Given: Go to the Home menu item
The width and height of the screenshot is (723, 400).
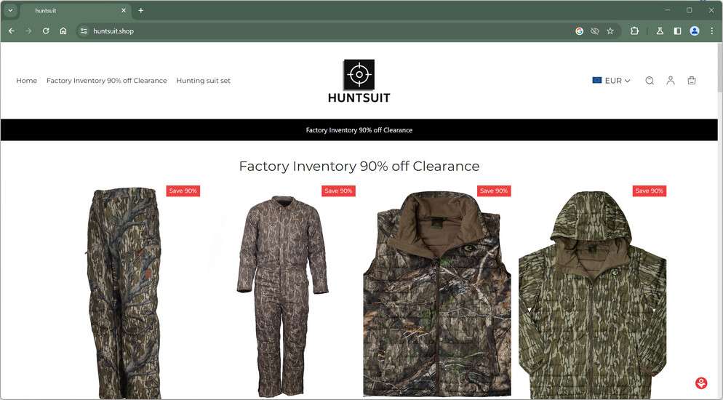Looking at the screenshot, I should [26, 81].
